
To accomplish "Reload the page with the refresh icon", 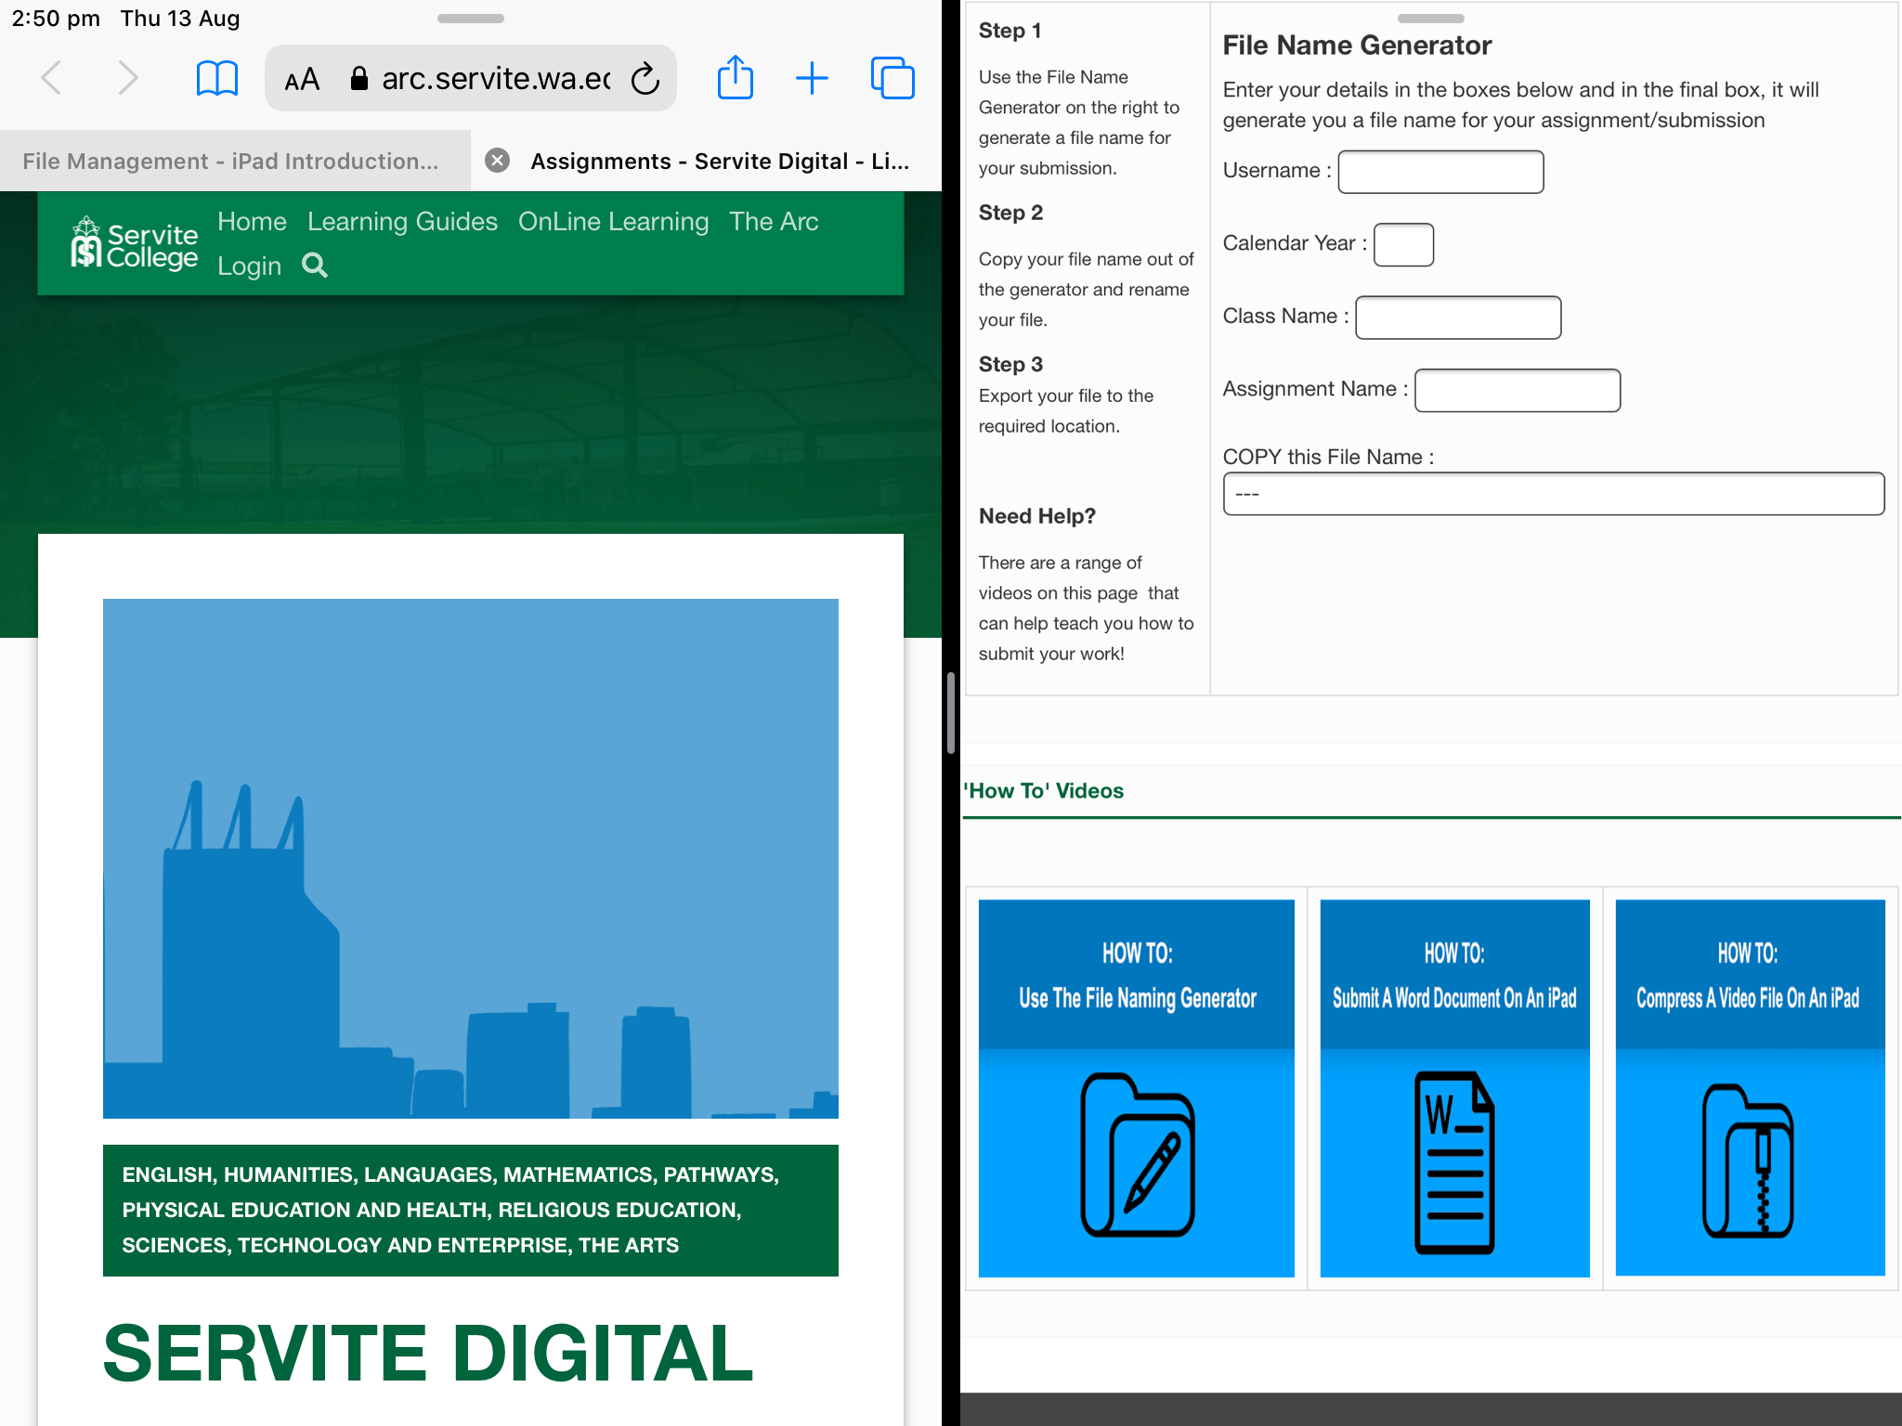I will click(645, 79).
